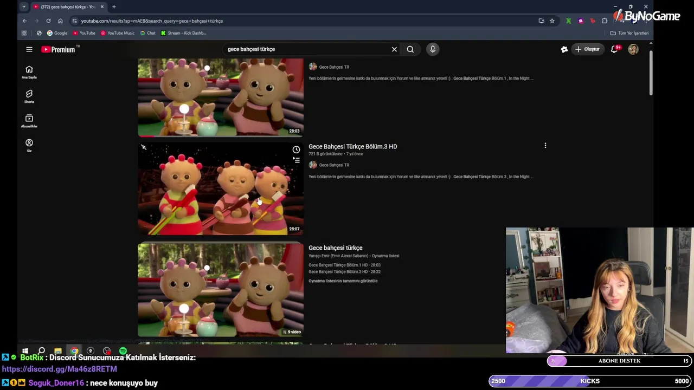The height and width of the screenshot is (390, 694).
Task: Open Ana Sayfa in YouTube sidebar
Action: (x=29, y=72)
